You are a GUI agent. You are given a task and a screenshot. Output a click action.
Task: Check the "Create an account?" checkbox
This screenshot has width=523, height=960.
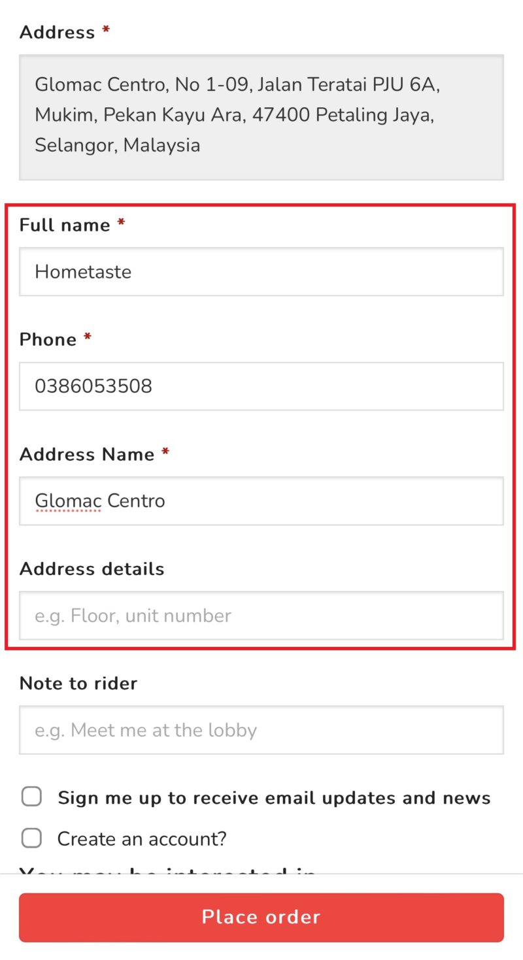(x=31, y=838)
